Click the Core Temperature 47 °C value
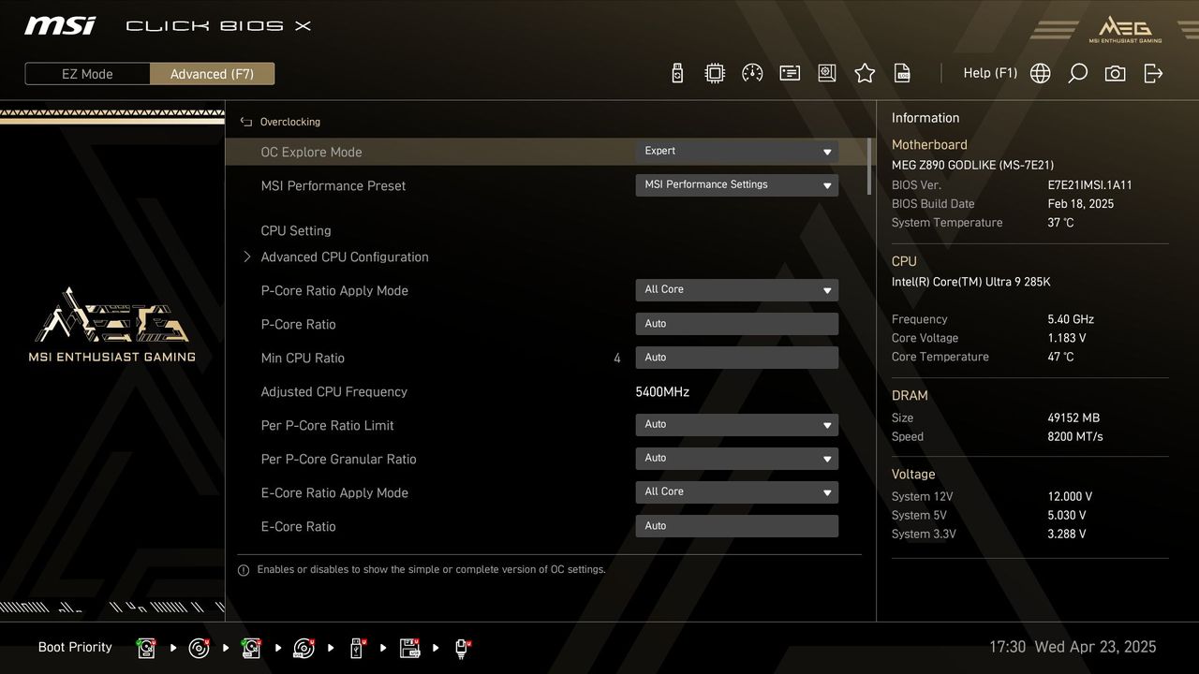The height and width of the screenshot is (674, 1199). (1060, 357)
